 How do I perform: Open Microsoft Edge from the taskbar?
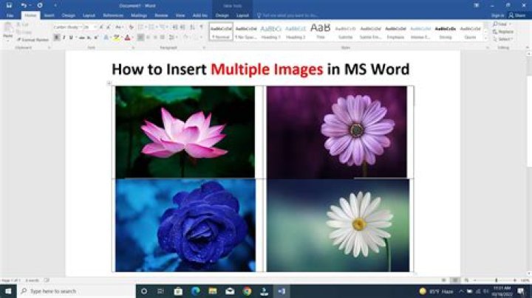pyautogui.click(x=195, y=291)
